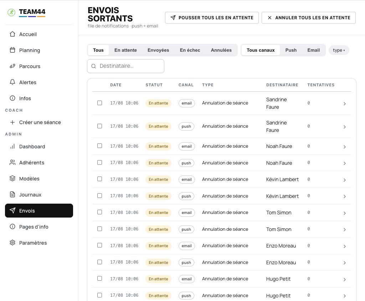Click the TEAM44 runner logo icon
The height and width of the screenshot is (301, 365).
coord(11,12)
